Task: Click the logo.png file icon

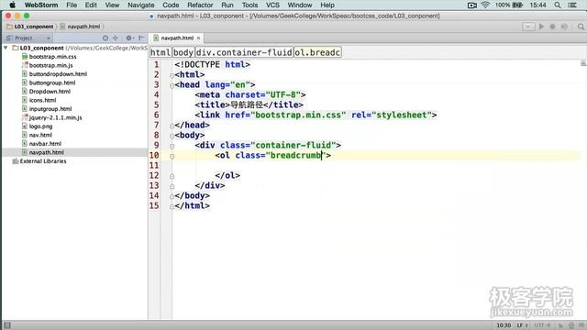Action: pos(25,126)
